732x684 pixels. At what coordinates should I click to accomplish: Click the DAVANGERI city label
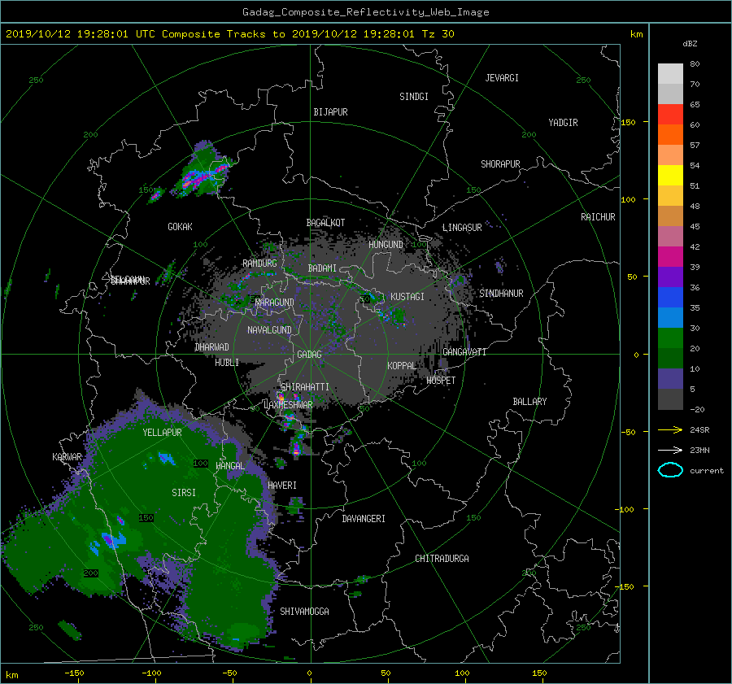(364, 519)
